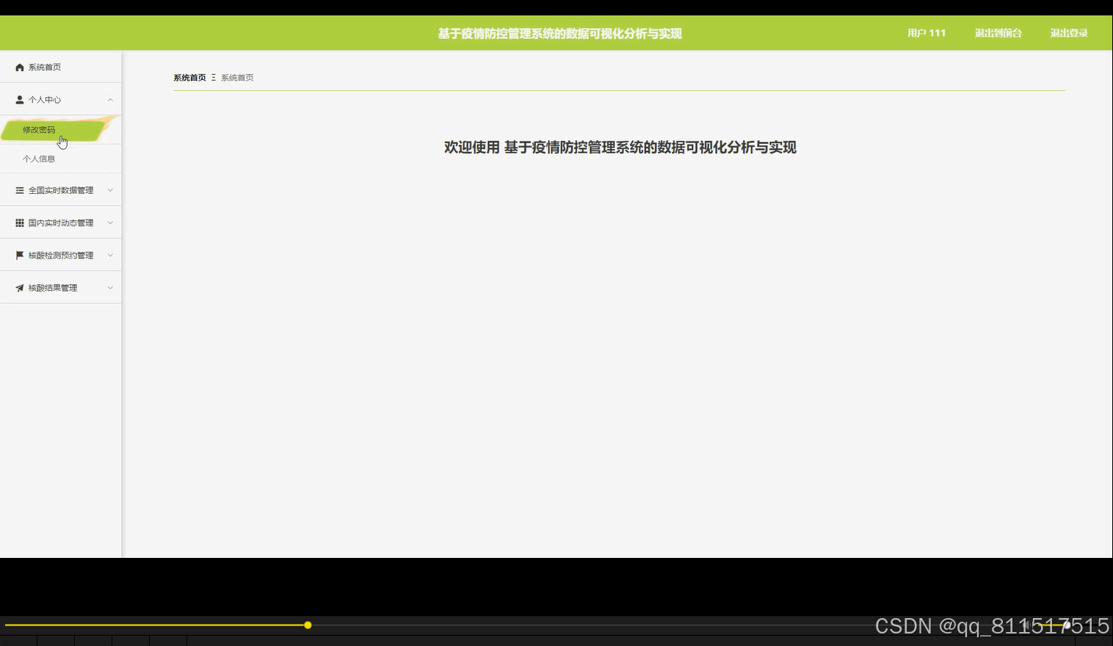Click the 退出到前台 link in header

tap(998, 32)
